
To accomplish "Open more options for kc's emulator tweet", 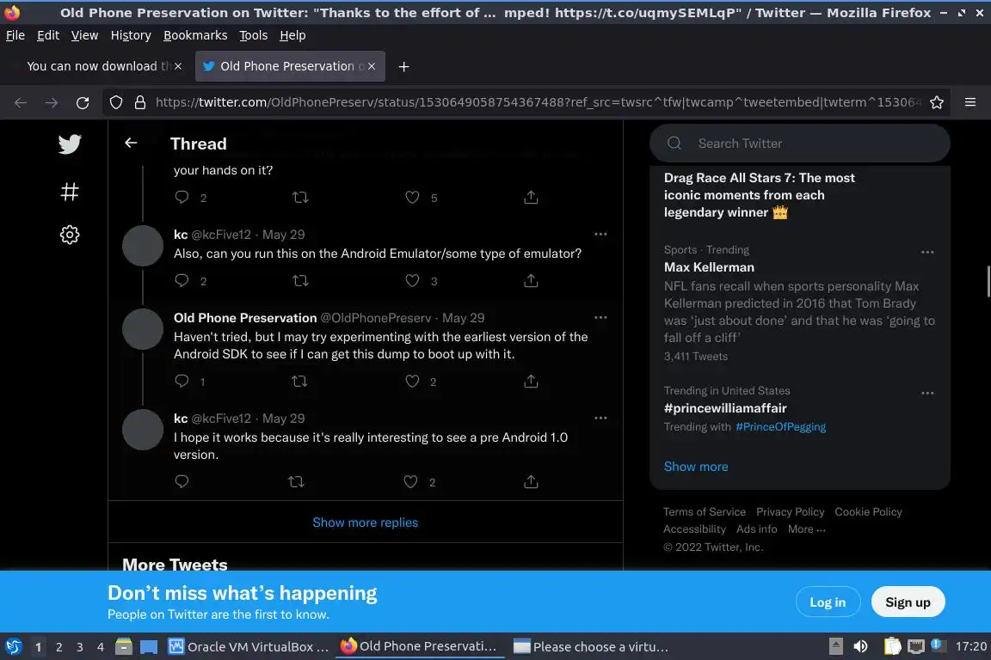I will click(600, 235).
